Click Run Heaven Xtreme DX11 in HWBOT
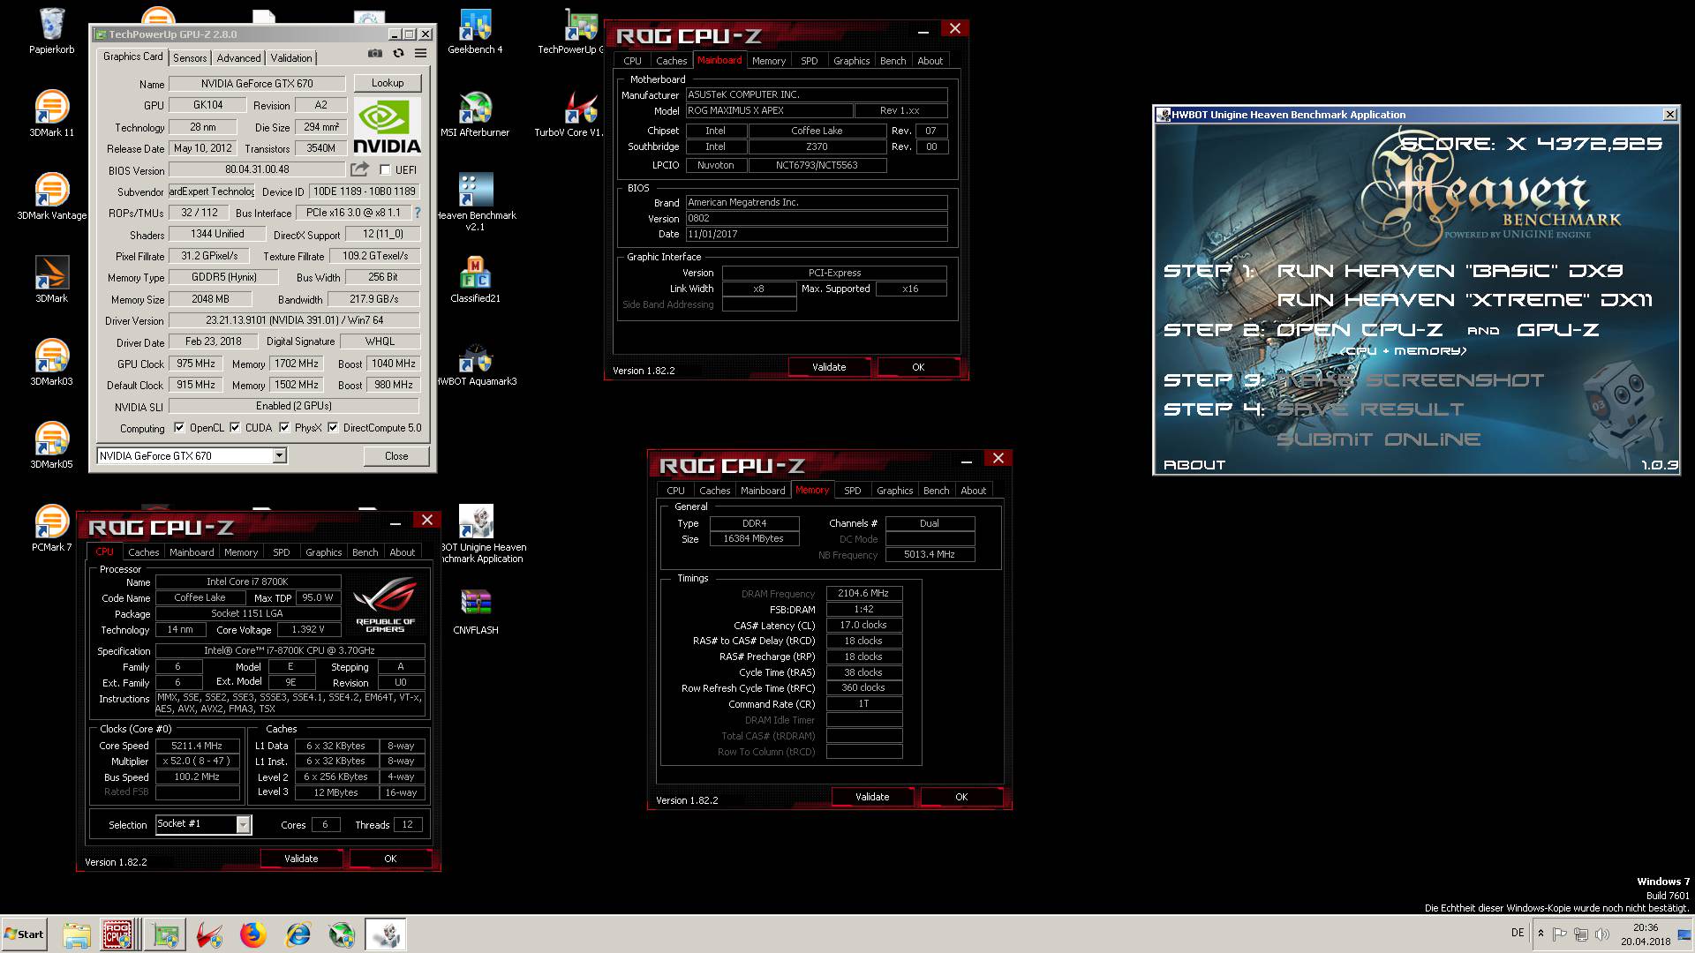This screenshot has width=1695, height=953. [x=1465, y=300]
